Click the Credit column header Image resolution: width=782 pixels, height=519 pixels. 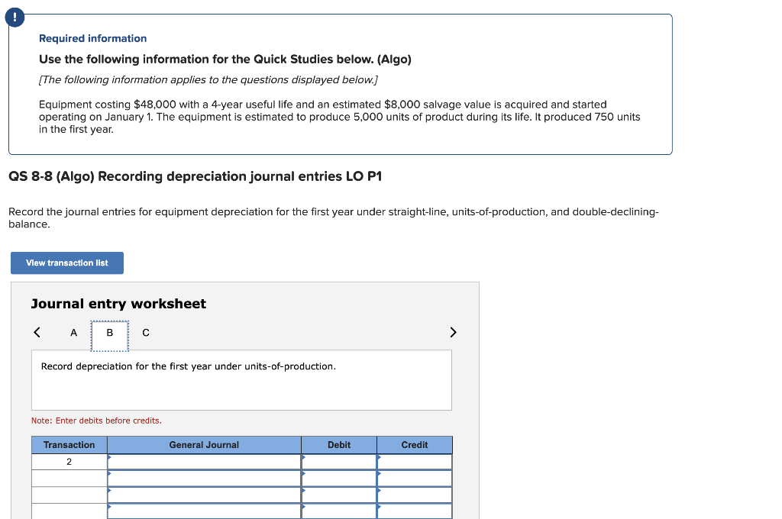pyautogui.click(x=414, y=445)
